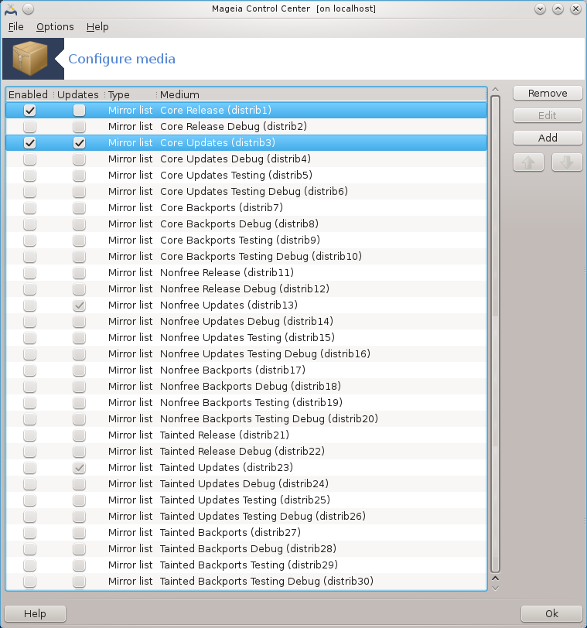587x628 pixels.
Task: Open the Help menu in menu bar
Action: coord(97,27)
